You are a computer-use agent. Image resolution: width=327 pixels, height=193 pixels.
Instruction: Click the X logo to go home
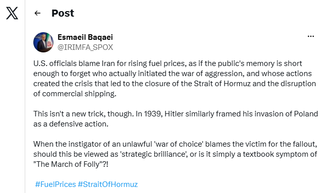[x=12, y=13]
